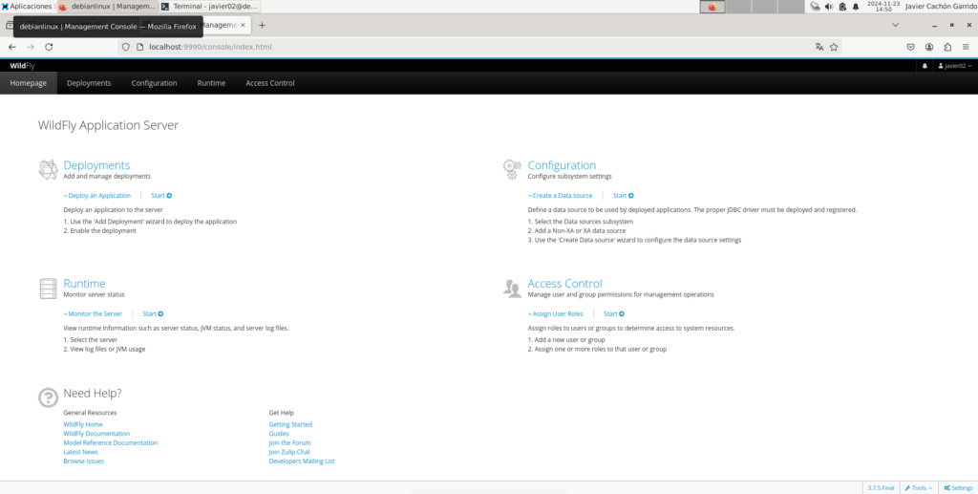Click Start next to Assign User Roles

click(614, 313)
